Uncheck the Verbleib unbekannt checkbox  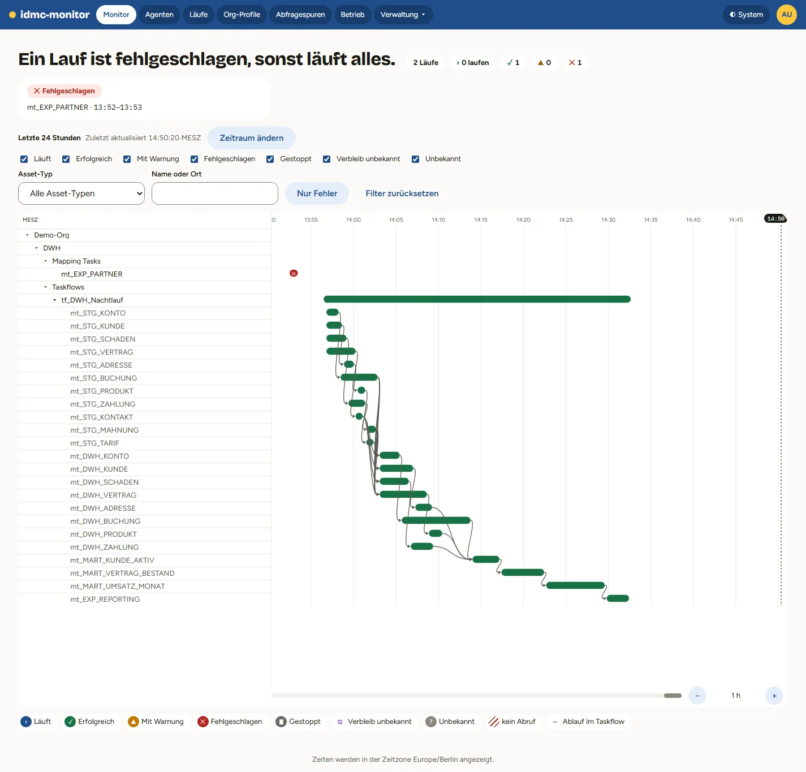[327, 159]
